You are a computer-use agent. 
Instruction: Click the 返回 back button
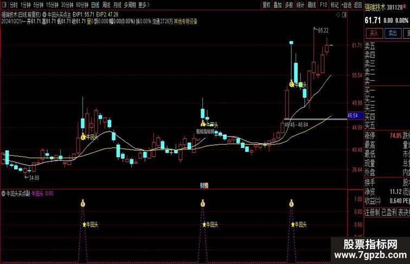click(x=358, y=5)
